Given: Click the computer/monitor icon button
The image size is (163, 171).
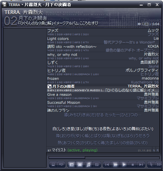Looking at the screenshot, I should click(53, 165).
